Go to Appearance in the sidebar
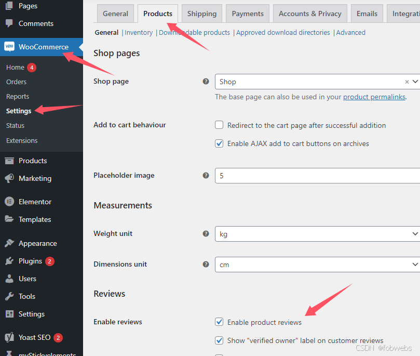 [x=38, y=243]
